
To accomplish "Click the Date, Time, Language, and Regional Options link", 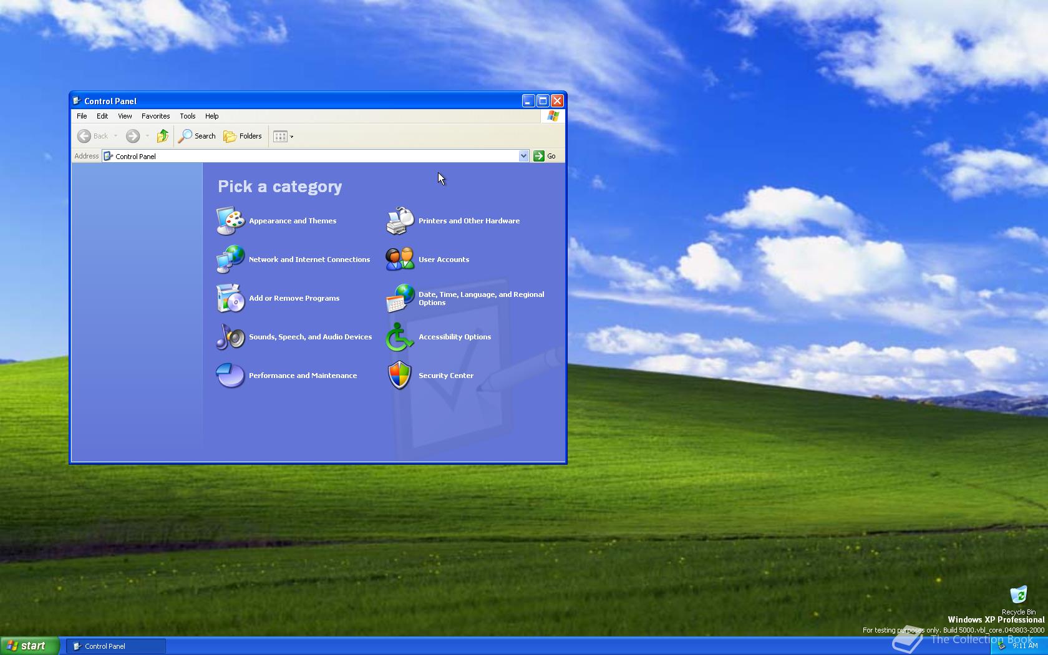I will pos(481,298).
